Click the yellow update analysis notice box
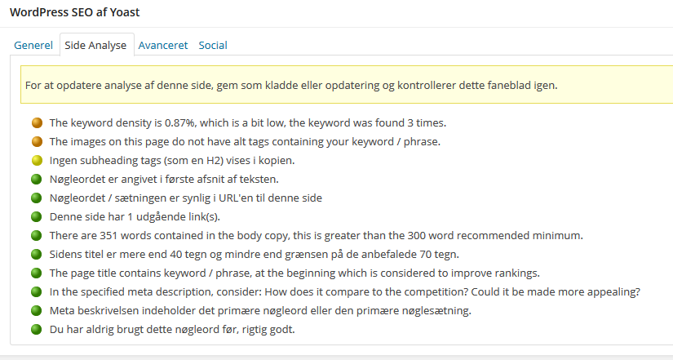This screenshot has width=673, height=360. coord(347,85)
